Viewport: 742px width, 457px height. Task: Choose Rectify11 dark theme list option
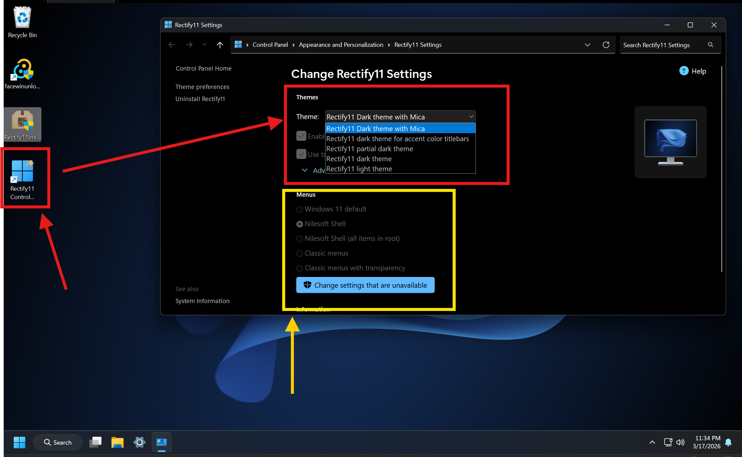[400, 159]
